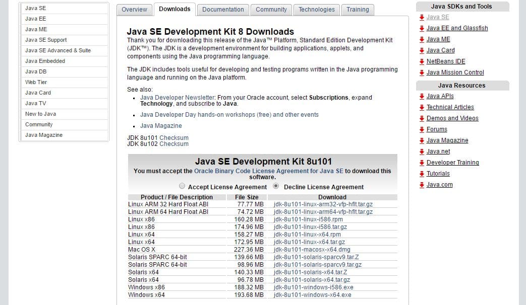Click the download arrow icon beside Java SE

422,18
